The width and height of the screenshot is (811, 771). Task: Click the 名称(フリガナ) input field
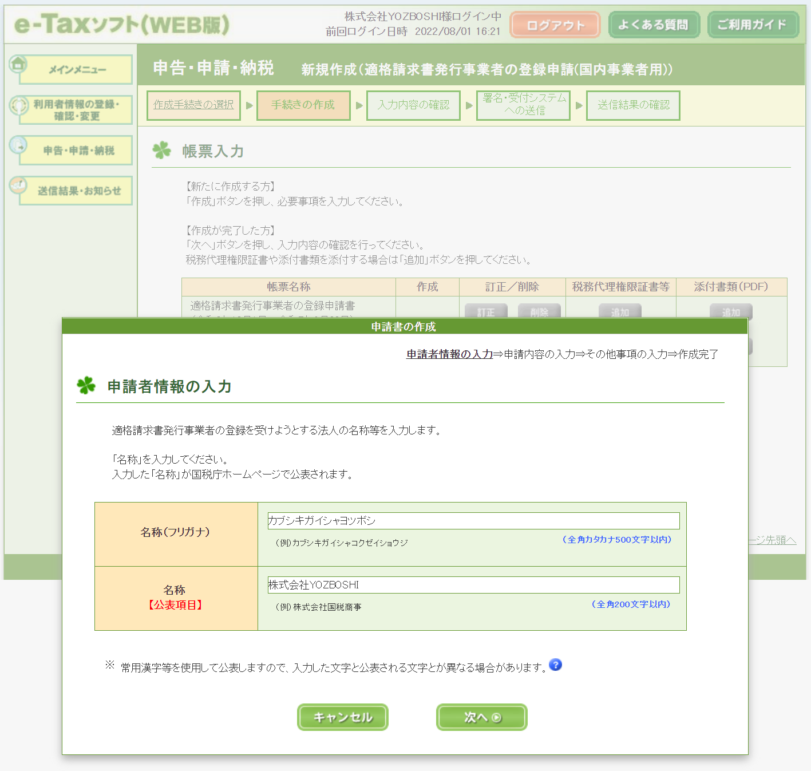473,521
